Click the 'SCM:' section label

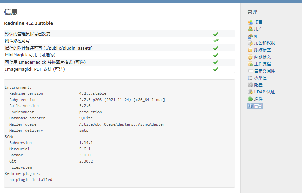(x=9, y=137)
